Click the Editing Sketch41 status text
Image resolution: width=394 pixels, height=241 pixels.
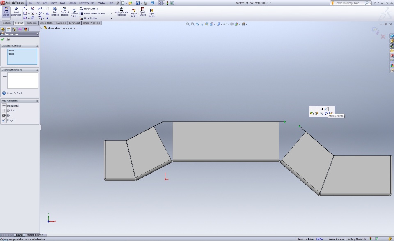(x=357, y=239)
